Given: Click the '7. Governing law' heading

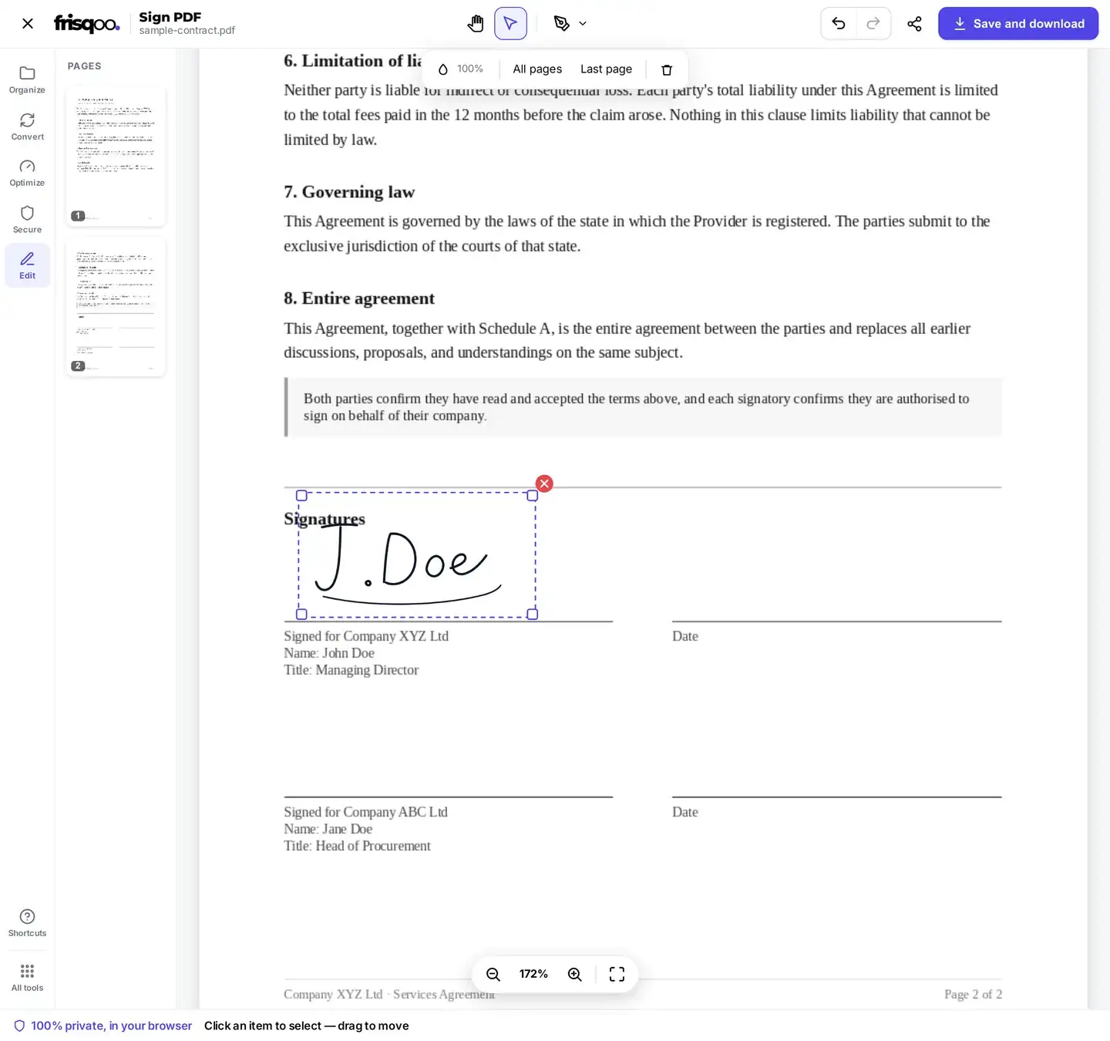Looking at the screenshot, I should pyautogui.click(x=349, y=192).
